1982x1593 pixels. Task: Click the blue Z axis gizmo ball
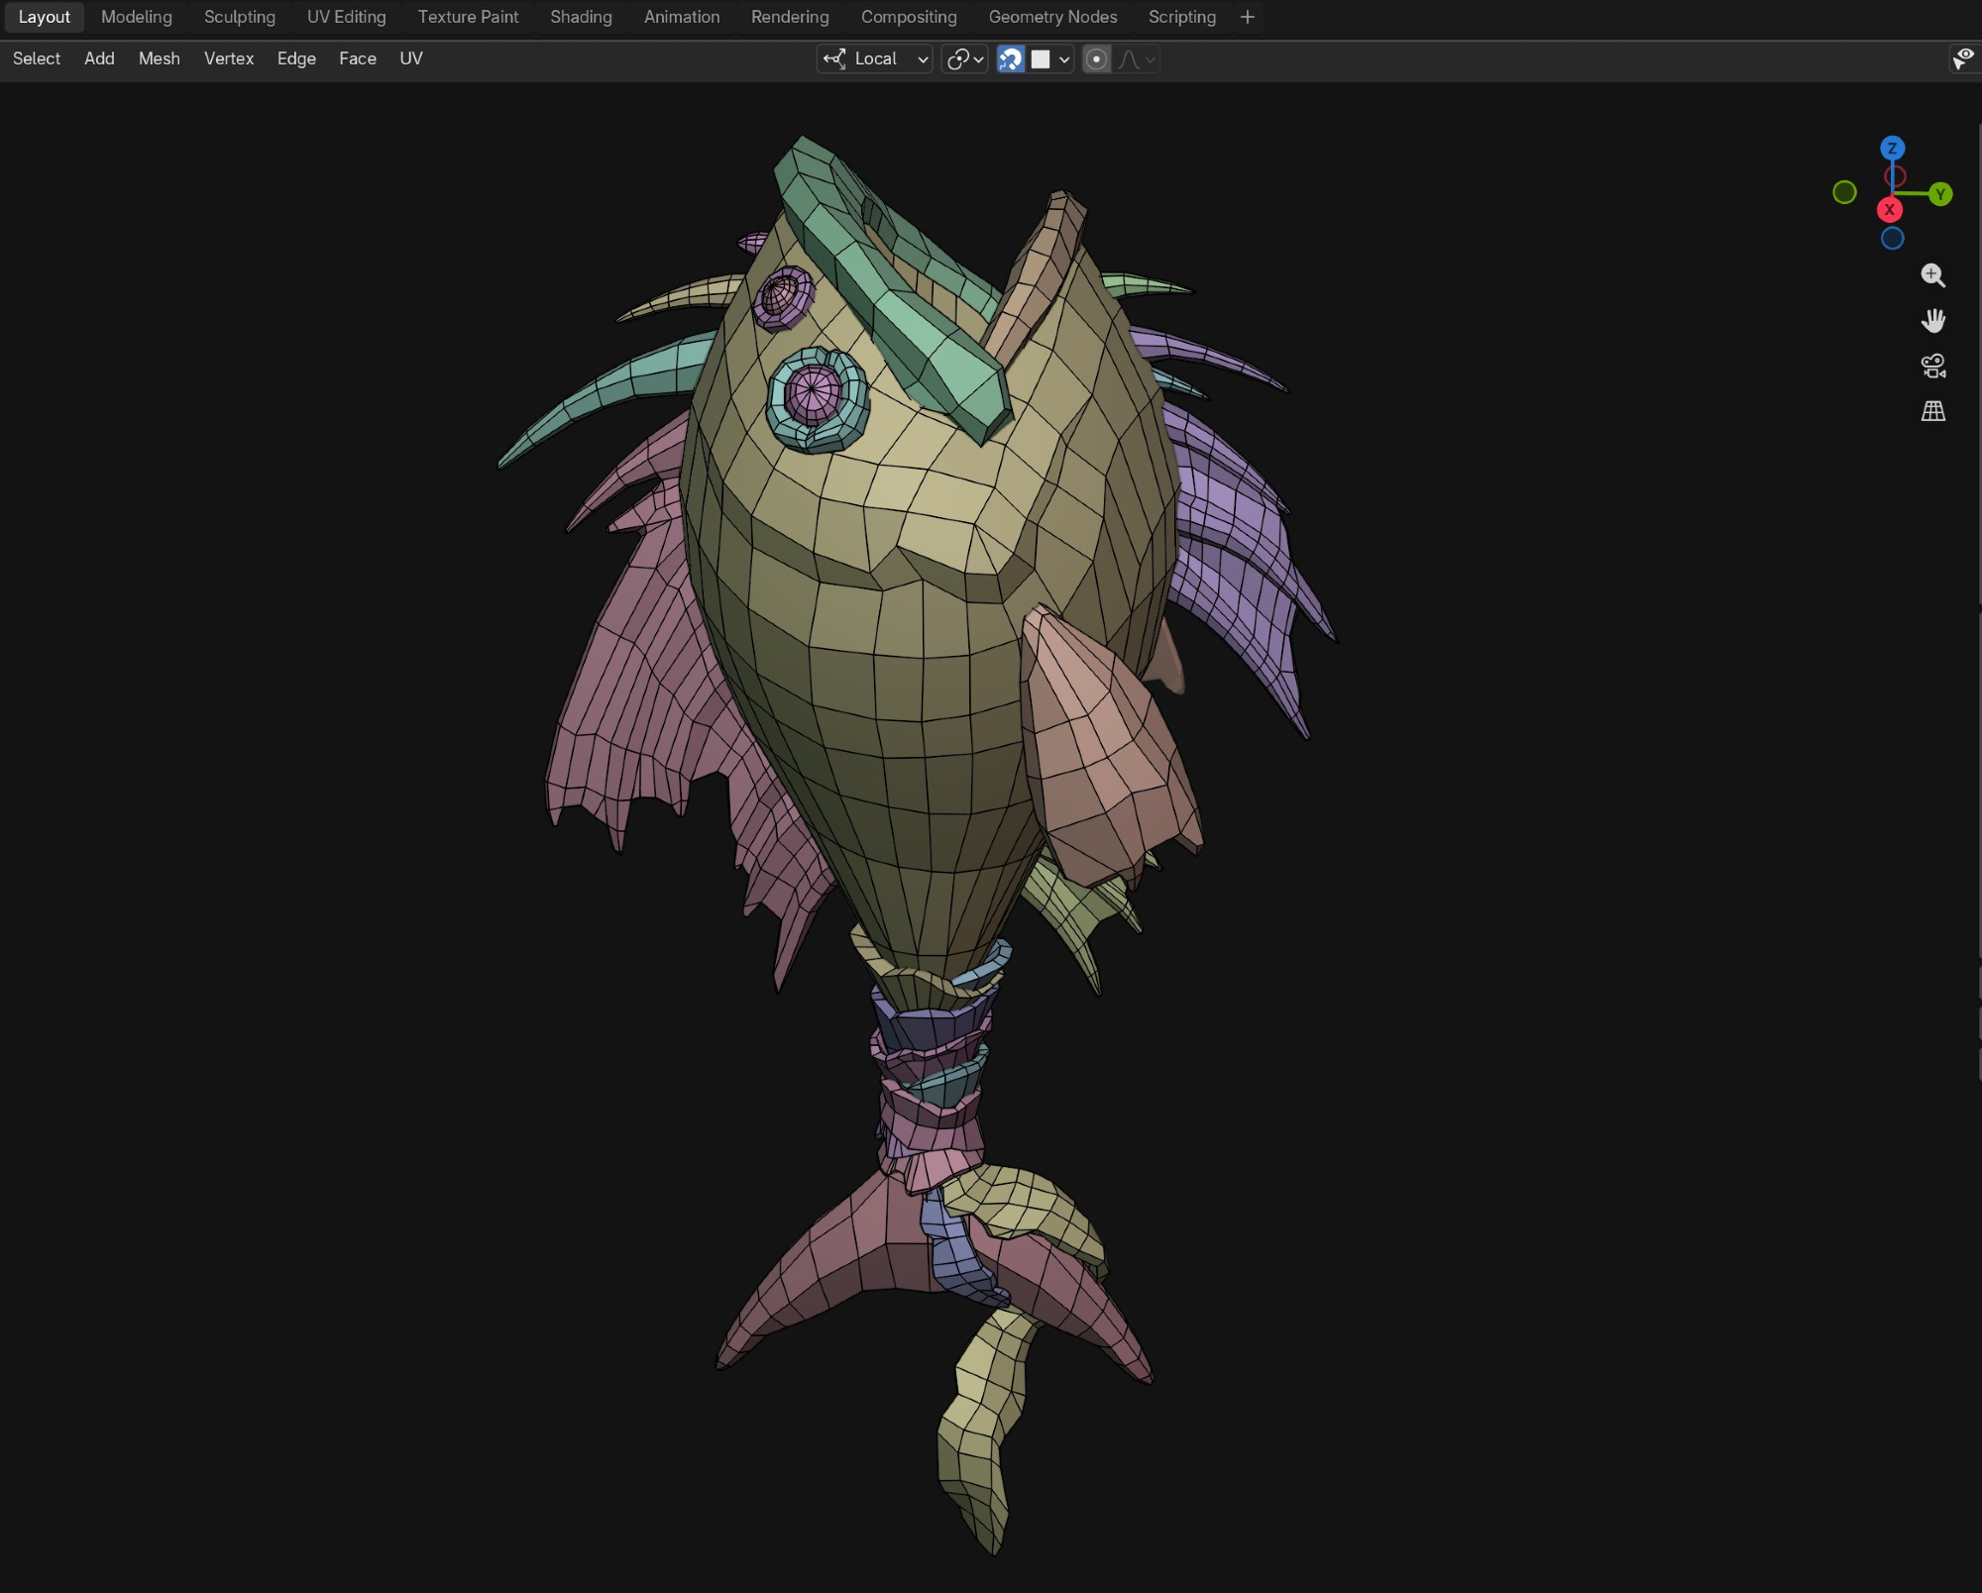[x=1892, y=149]
